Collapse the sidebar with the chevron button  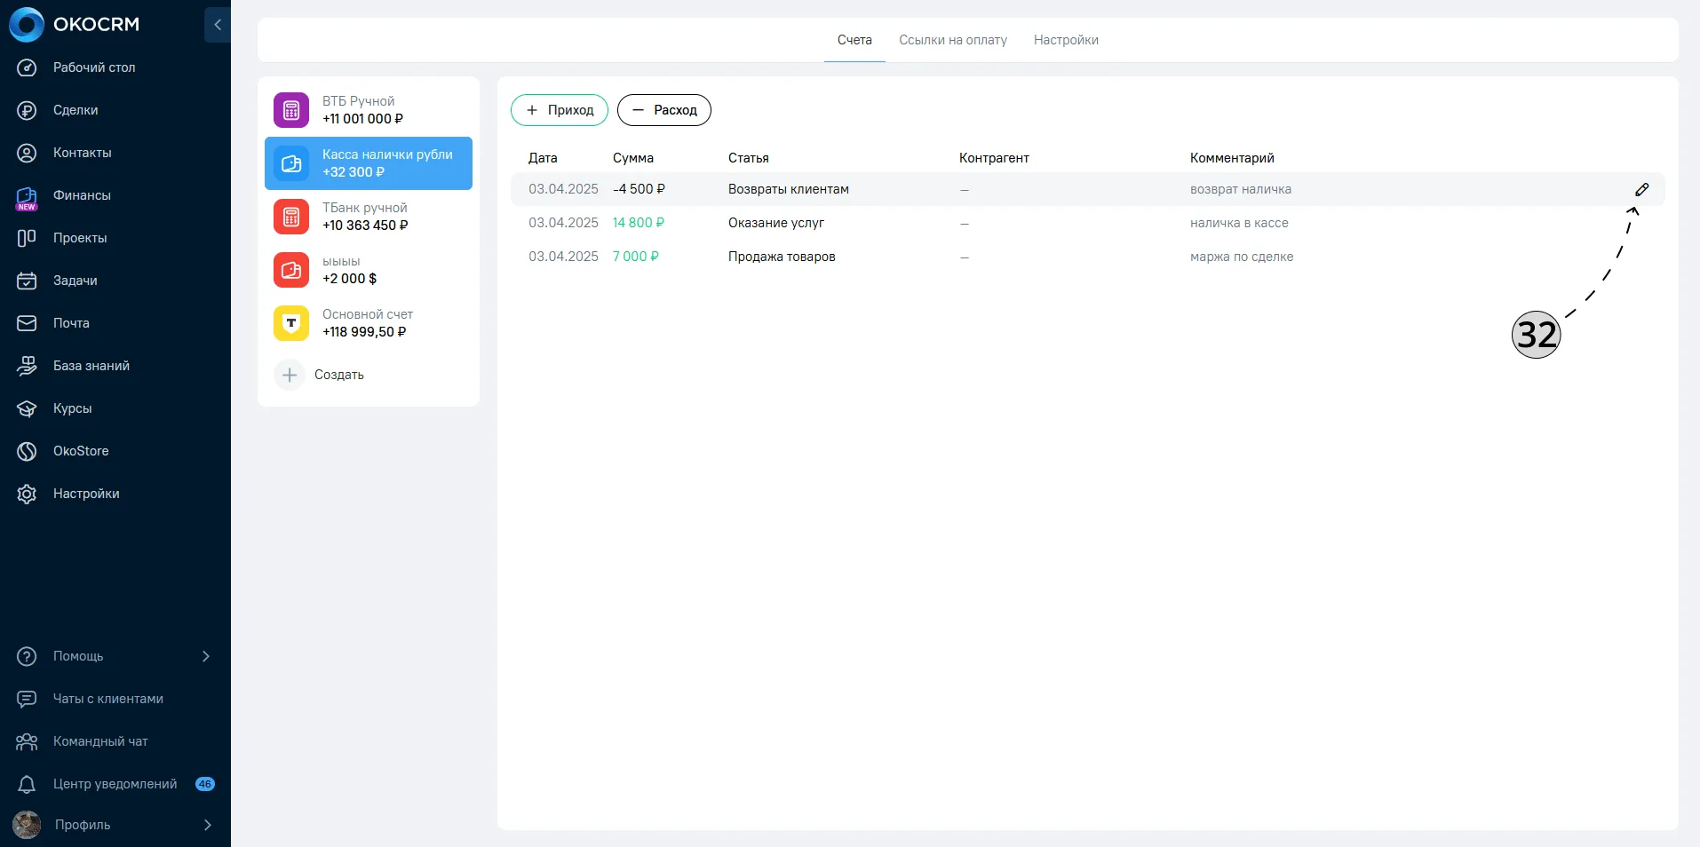pos(218,25)
